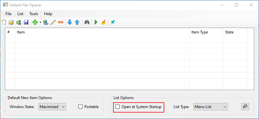Click the Instant File Opener title bar app icon

5,5
